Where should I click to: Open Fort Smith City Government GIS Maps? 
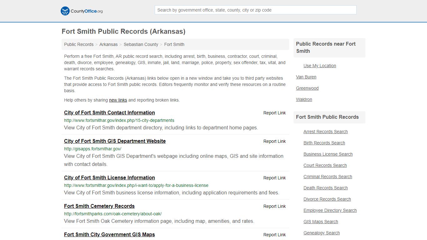point(109,234)
